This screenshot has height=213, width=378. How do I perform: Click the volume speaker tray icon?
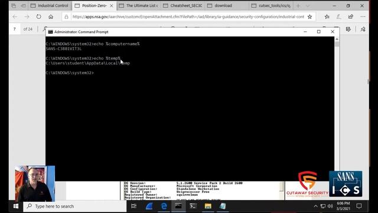[330, 206]
